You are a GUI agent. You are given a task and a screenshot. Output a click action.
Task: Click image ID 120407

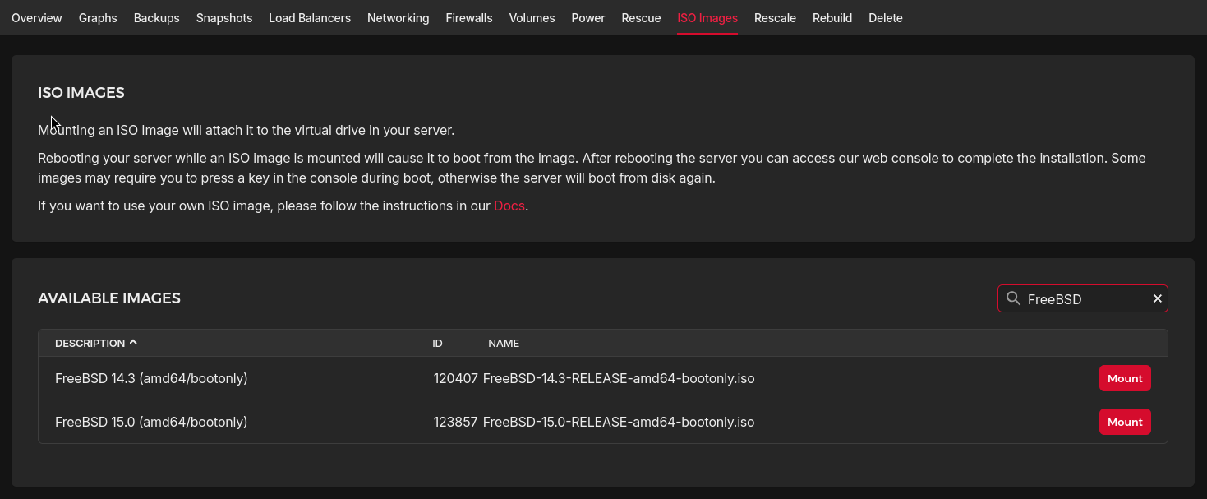pyautogui.click(x=456, y=378)
